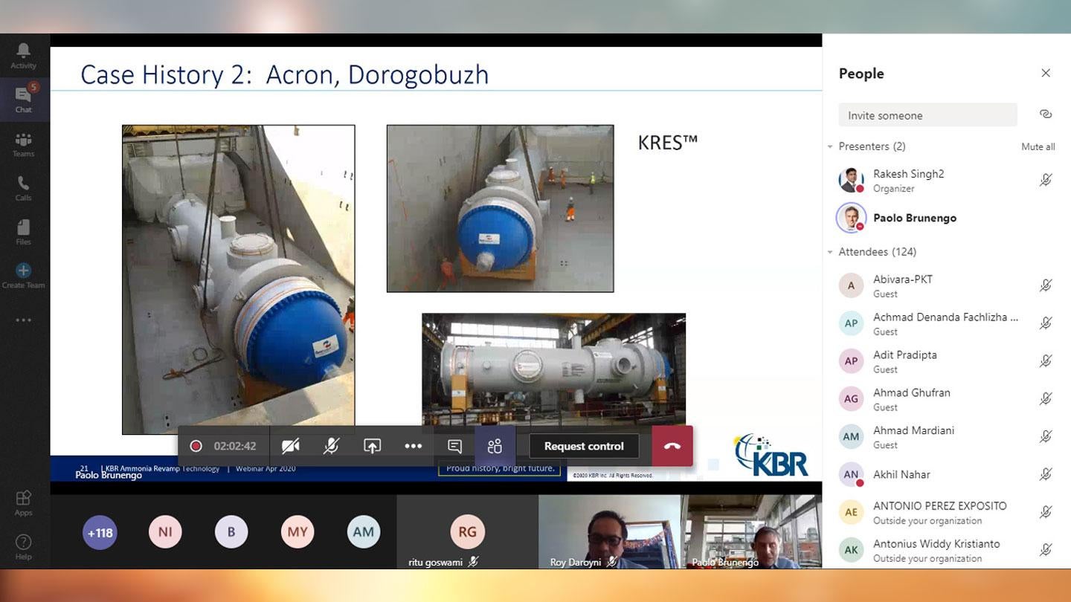
Task: Unmute the microphone in the call controls
Action: click(331, 446)
